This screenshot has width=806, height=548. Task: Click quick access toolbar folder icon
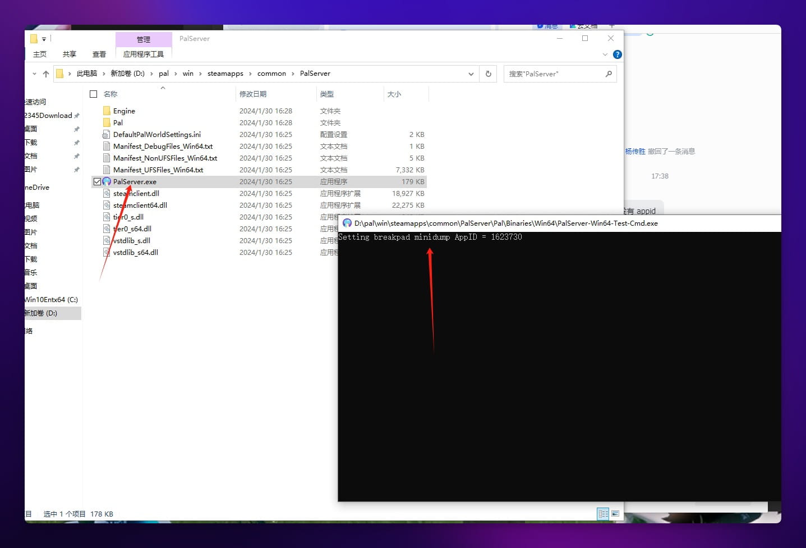[34, 39]
